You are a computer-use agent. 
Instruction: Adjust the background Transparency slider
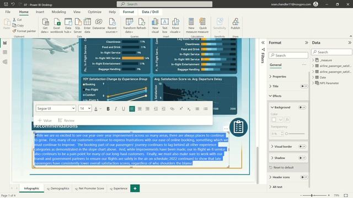295,134
